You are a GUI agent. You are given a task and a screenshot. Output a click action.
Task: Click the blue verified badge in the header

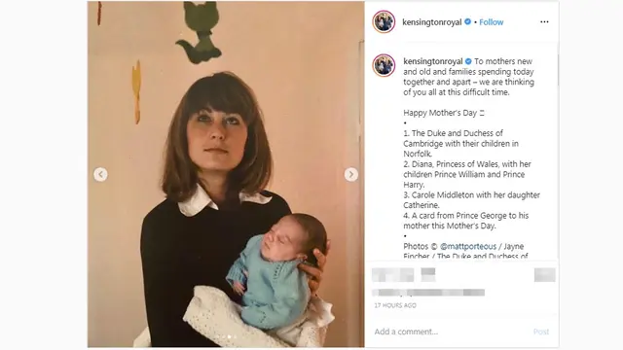467,21
